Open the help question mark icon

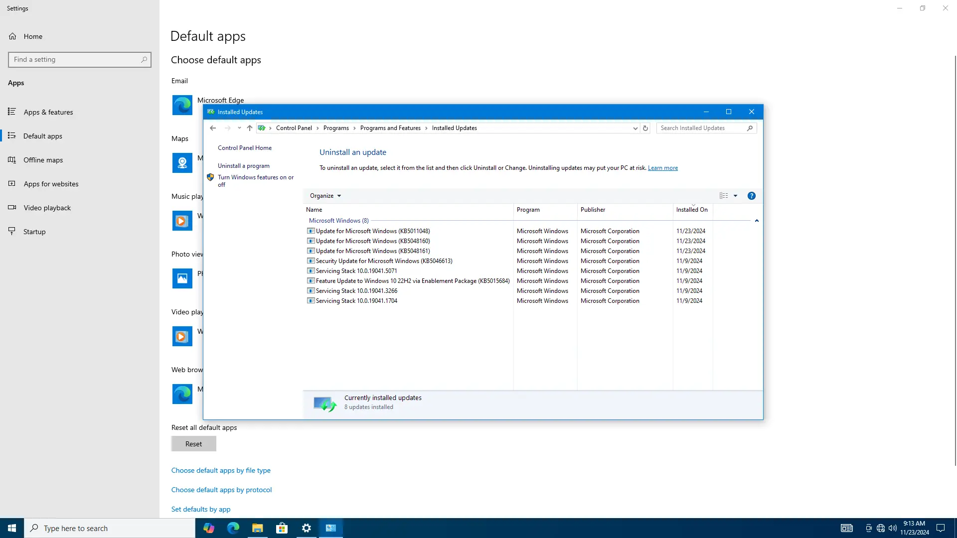tap(751, 196)
